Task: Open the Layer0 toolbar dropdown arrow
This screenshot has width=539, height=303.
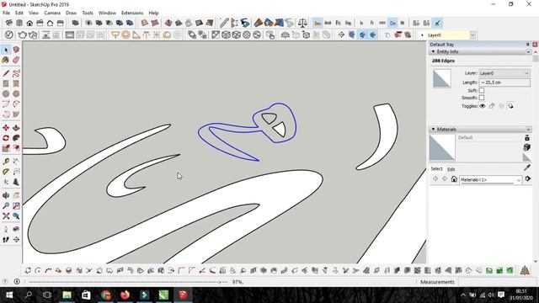Action: pos(472,35)
